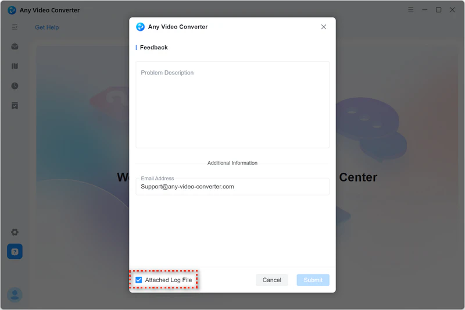Viewport: 465px width, 310px height.
Task: Focus the Problem Description text area
Action: pyautogui.click(x=233, y=105)
